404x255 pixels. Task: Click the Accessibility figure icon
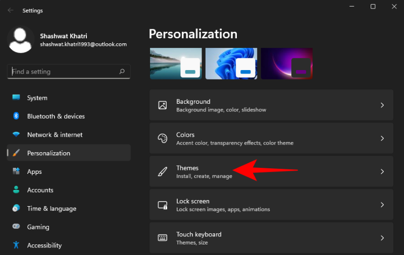click(16, 245)
